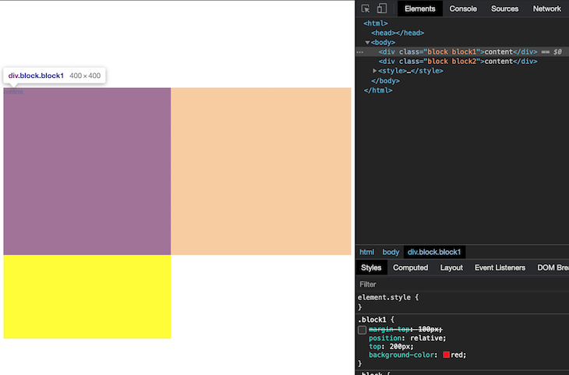Enable the margin-top property checkbox

(362, 330)
